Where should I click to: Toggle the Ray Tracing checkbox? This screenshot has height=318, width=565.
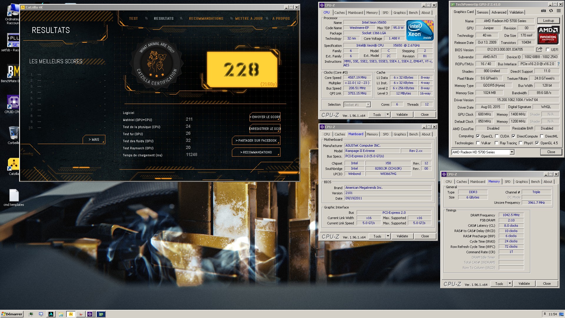[x=497, y=143]
